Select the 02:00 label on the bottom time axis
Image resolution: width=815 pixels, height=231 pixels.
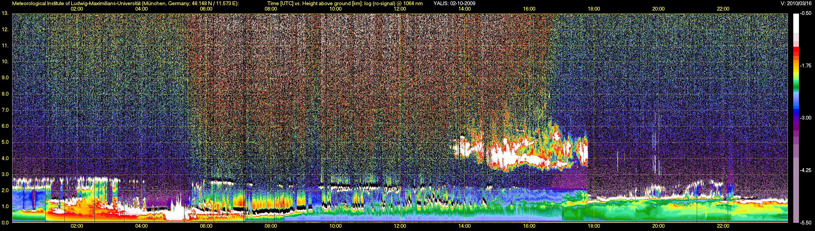pyautogui.click(x=77, y=226)
